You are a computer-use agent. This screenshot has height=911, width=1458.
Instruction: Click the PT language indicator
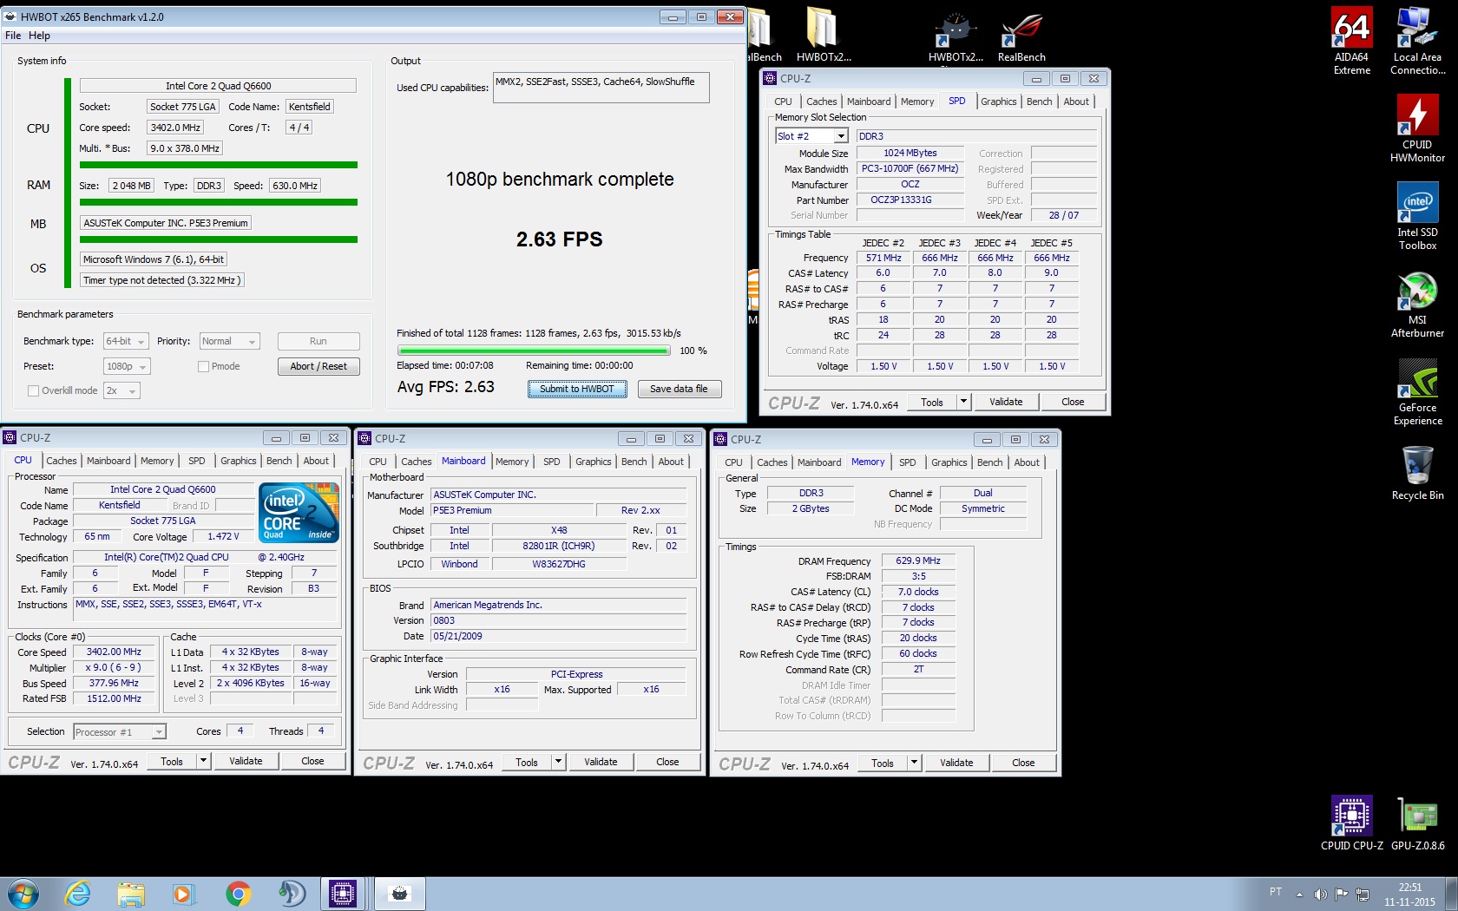point(1275,892)
